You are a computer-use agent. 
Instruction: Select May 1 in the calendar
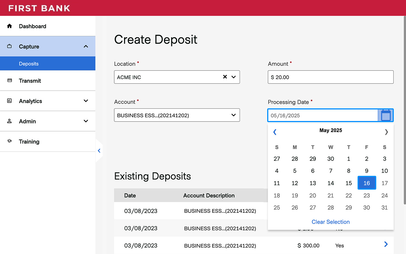pos(349,159)
